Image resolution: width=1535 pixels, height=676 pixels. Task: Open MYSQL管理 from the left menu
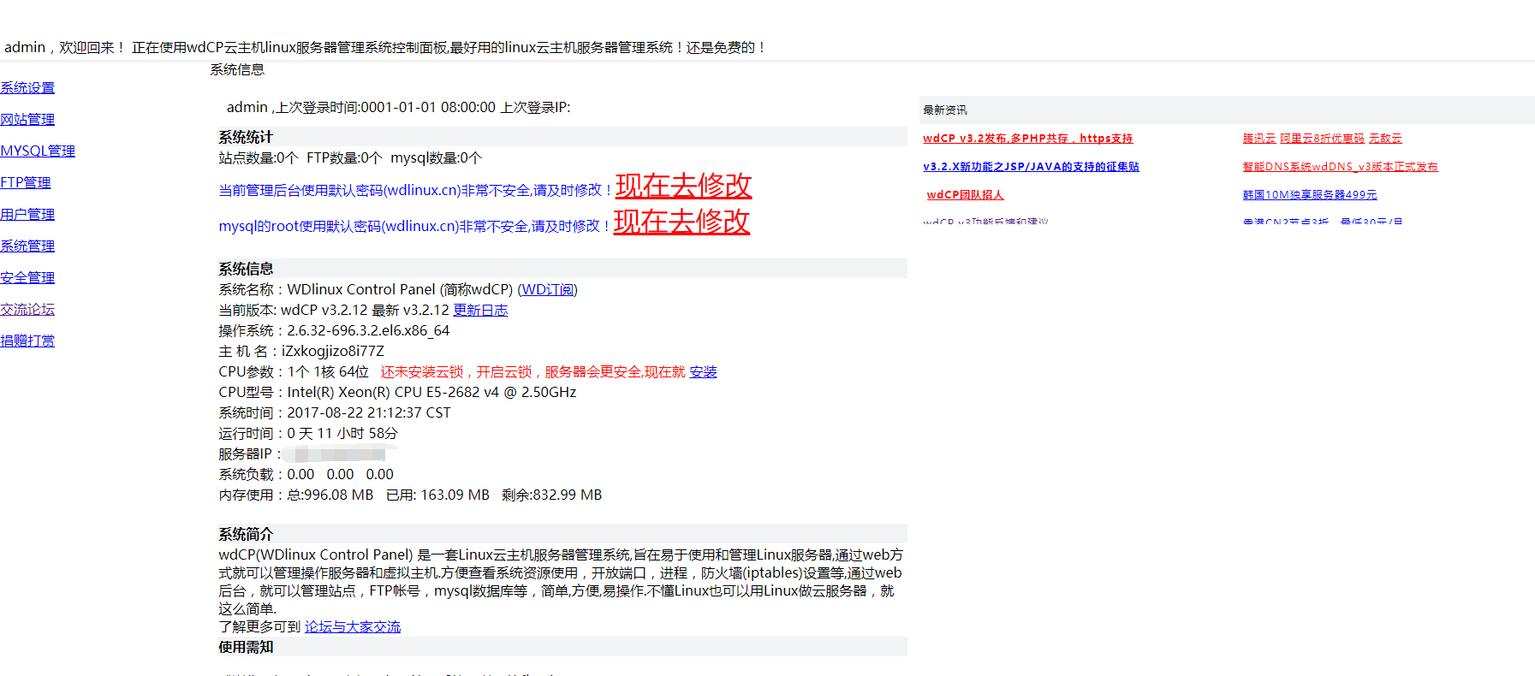click(x=38, y=151)
